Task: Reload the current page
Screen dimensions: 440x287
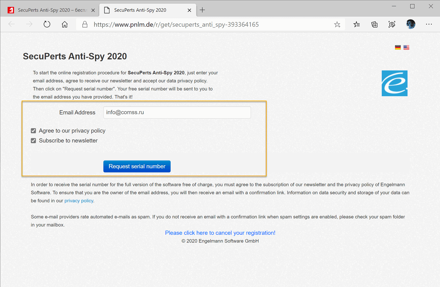Action: click(47, 24)
